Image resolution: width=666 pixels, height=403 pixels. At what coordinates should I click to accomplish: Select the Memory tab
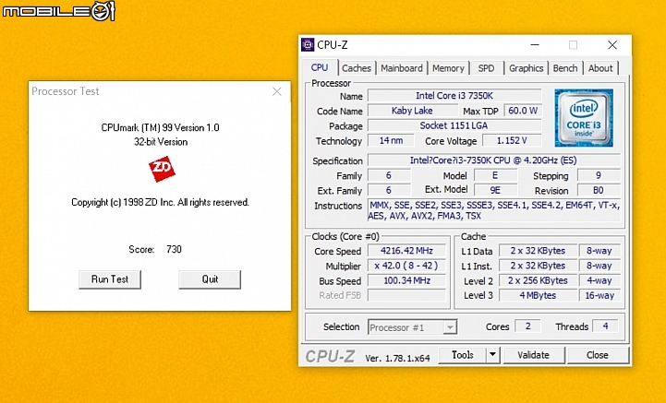click(448, 68)
